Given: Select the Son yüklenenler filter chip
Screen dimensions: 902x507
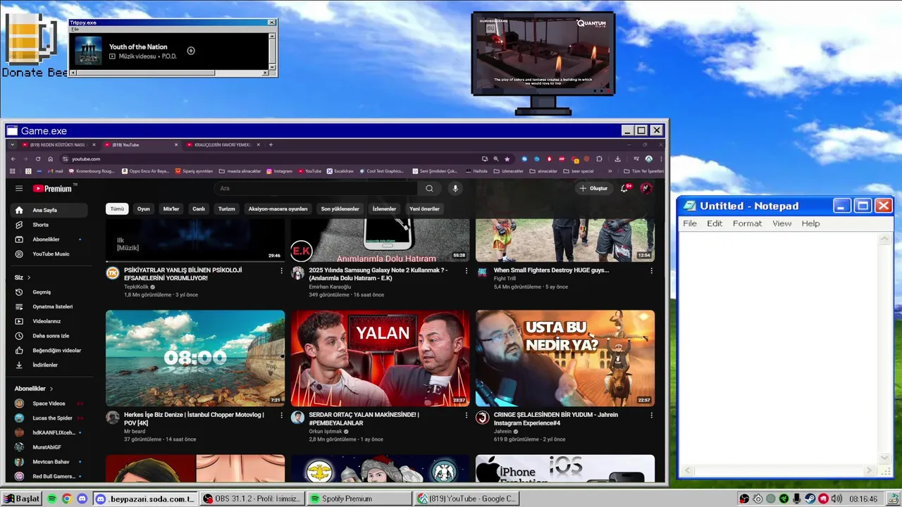Looking at the screenshot, I should coord(340,209).
